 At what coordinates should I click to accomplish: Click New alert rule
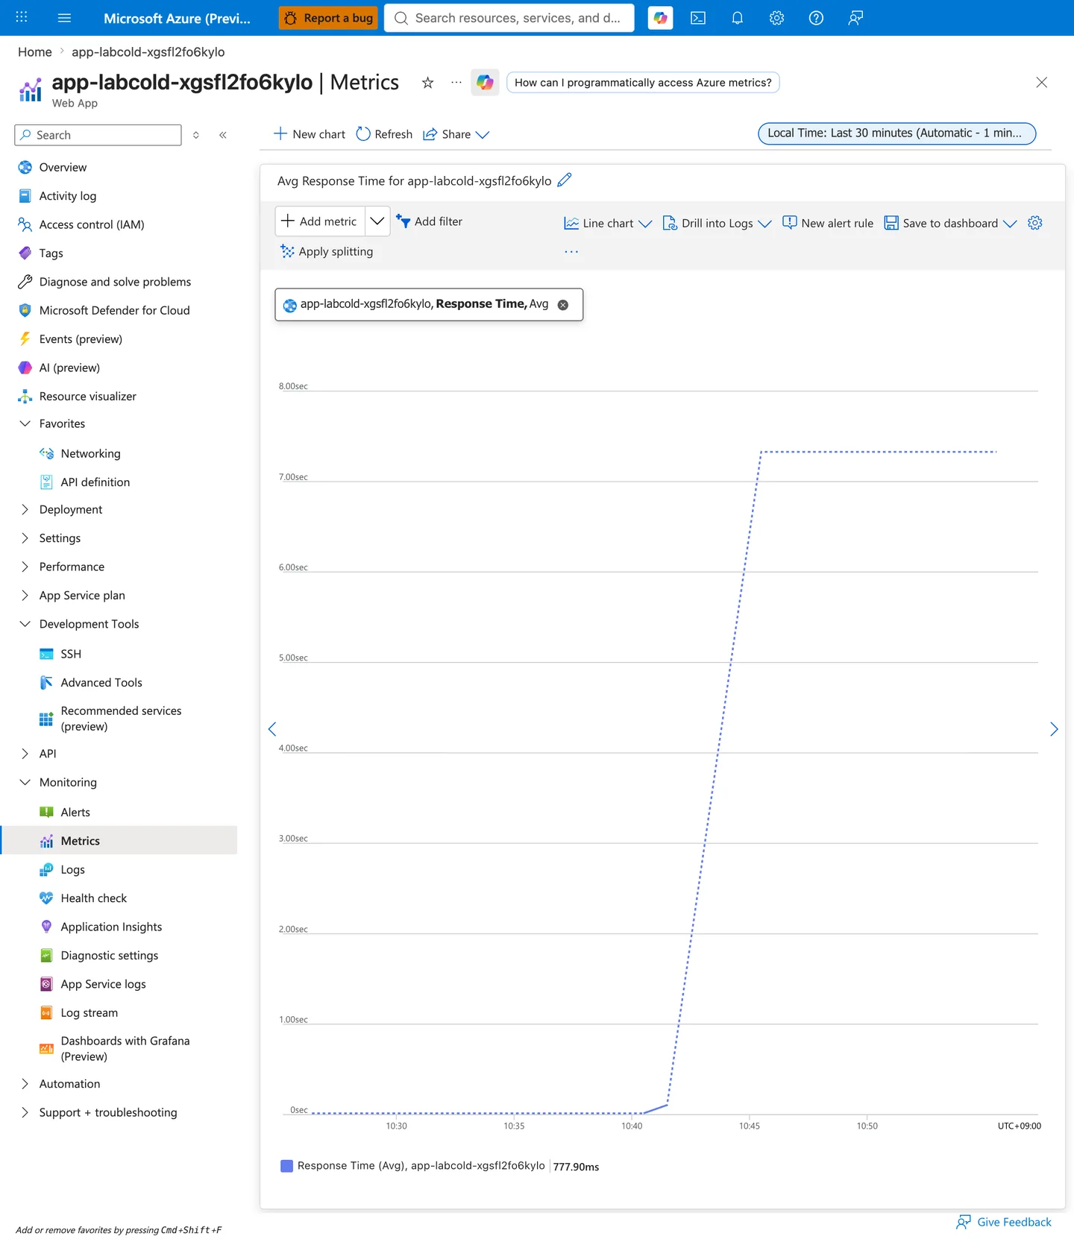pos(828,224)
